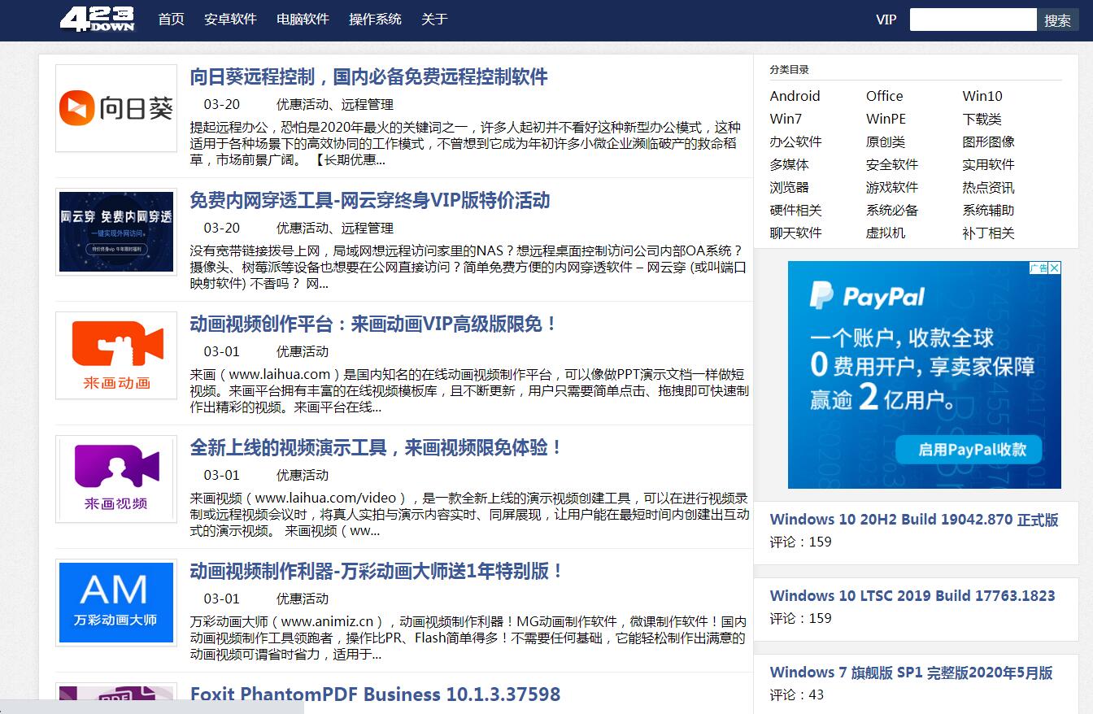Open the Office category
Image resolution: width=1093 pixels, height=714 pixels.
coord(884,96)
